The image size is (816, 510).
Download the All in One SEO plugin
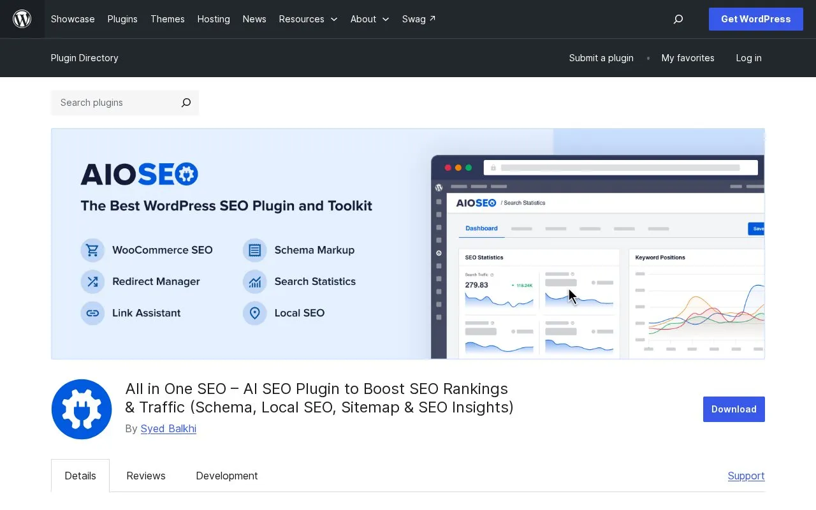(x=734, y=409)
